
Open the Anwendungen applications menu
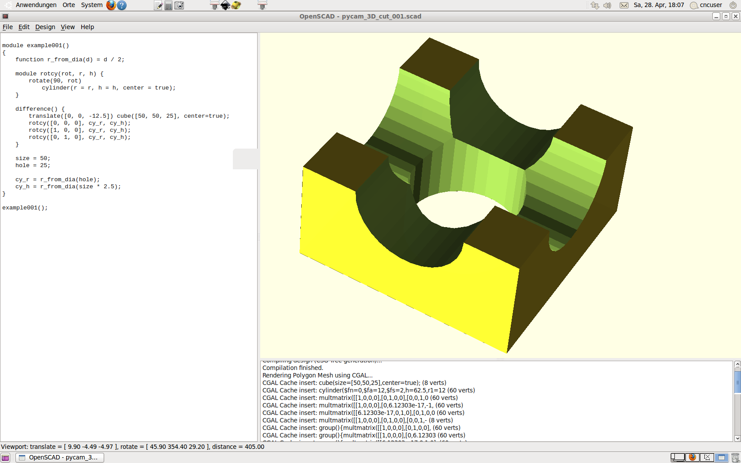pos(36,5)
